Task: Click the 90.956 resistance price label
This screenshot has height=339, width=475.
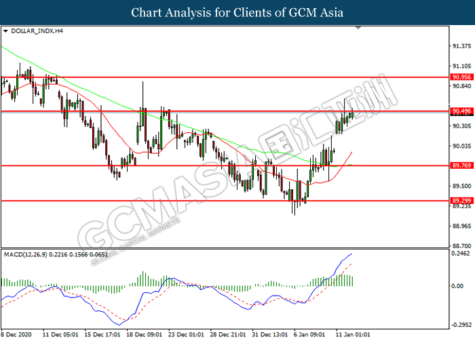Action: (x=461, y=77)
